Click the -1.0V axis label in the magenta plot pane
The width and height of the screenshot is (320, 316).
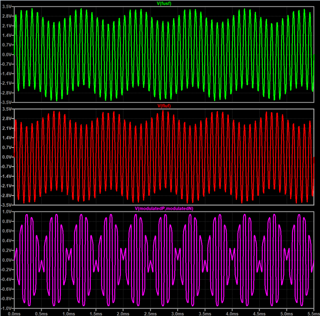(x=6, y=308)
